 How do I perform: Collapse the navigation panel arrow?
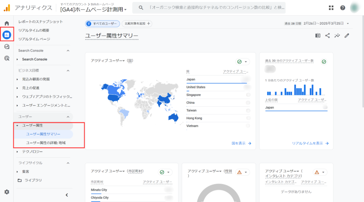click(x=67, y=195)
